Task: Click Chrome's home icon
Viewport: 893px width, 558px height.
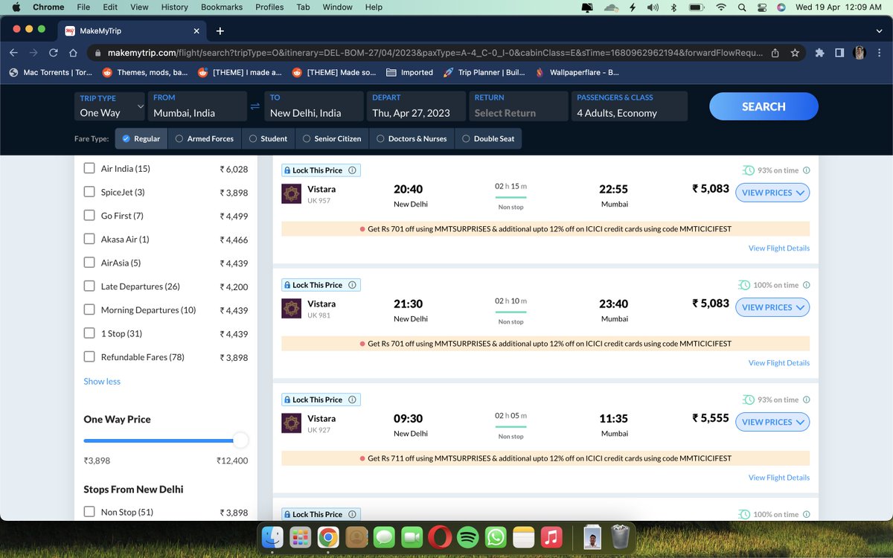Action: coord(73,53)
